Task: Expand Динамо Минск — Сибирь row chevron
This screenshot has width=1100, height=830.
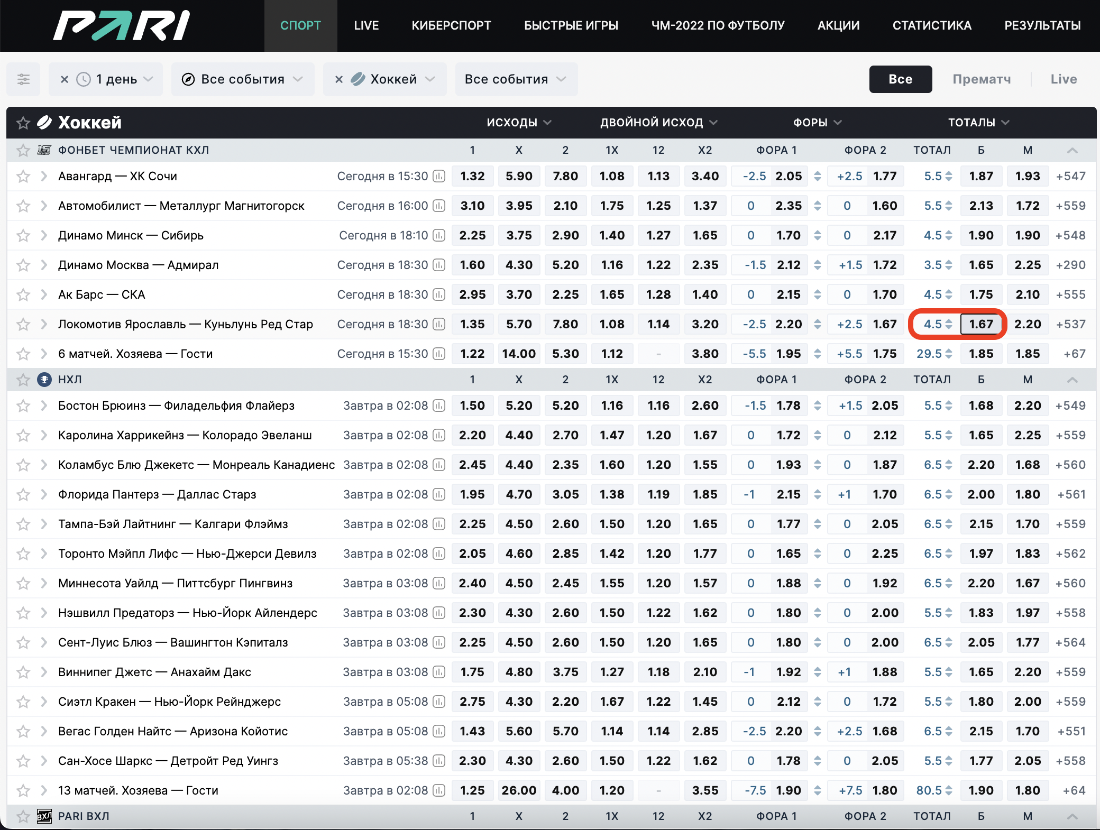Action: (44, 235)
